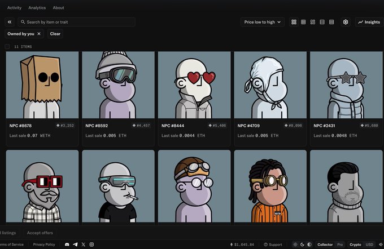
Task: Open the Terms of Service link
Action: [x=11, y=244]
